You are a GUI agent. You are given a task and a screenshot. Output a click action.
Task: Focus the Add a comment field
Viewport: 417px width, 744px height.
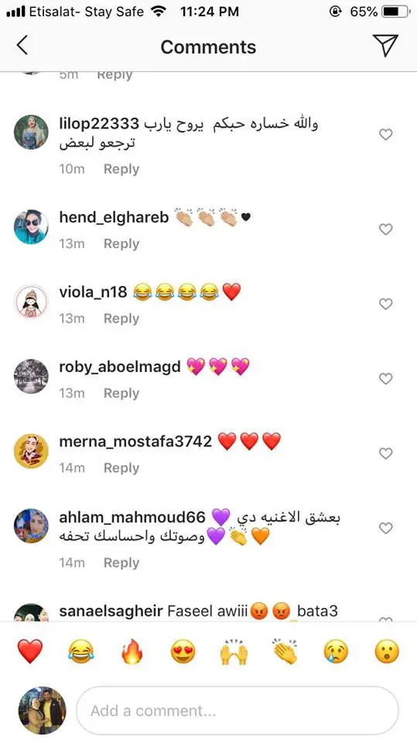click(x=237, y=711)
